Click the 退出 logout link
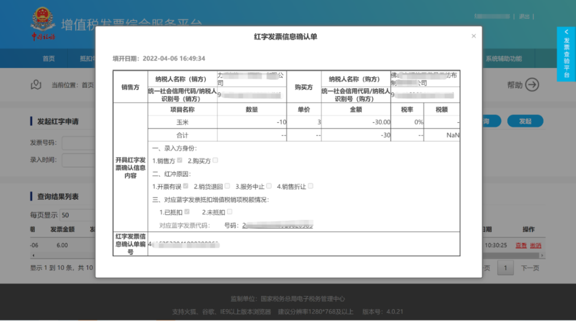 pos(524,17)
